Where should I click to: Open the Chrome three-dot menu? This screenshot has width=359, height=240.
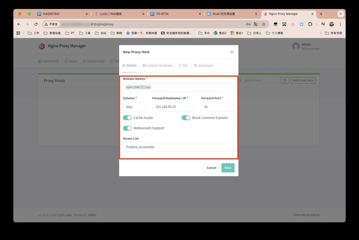(x=340, y=24)
